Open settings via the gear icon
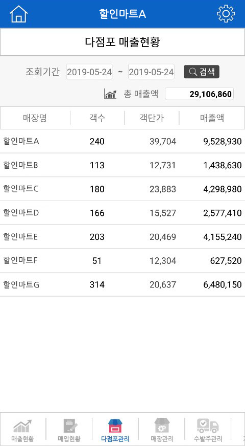 pyautogui.click(x=226, y=14)
